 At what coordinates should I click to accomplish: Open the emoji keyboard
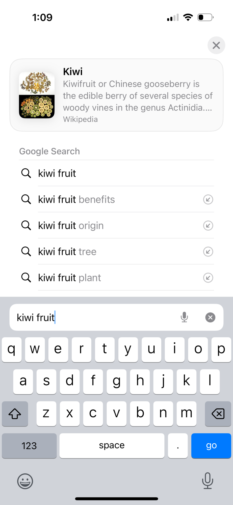pyautogui.click(x=25, y=481)
